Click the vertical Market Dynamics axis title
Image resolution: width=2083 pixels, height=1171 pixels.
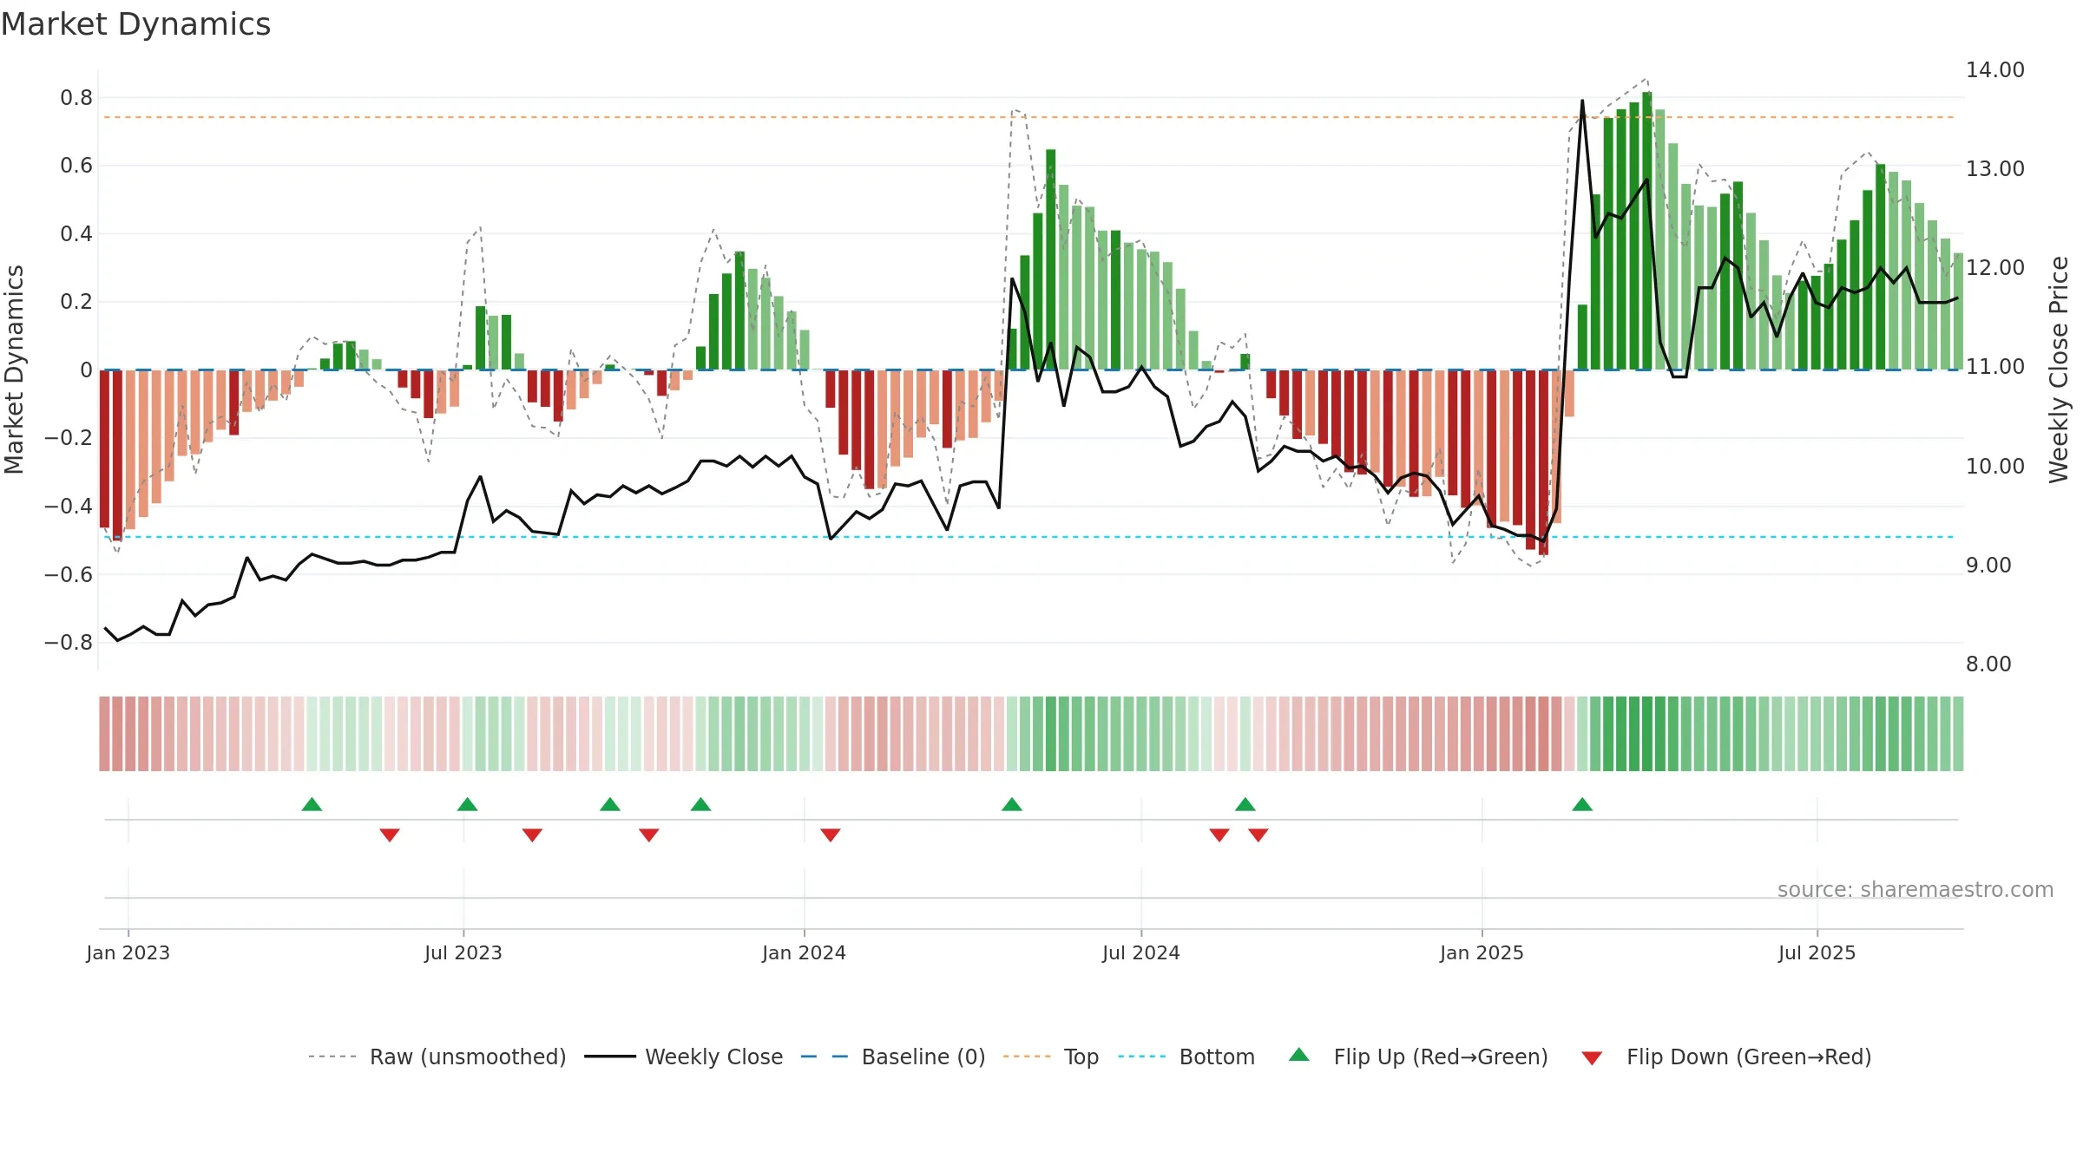[x=14, y=370]
